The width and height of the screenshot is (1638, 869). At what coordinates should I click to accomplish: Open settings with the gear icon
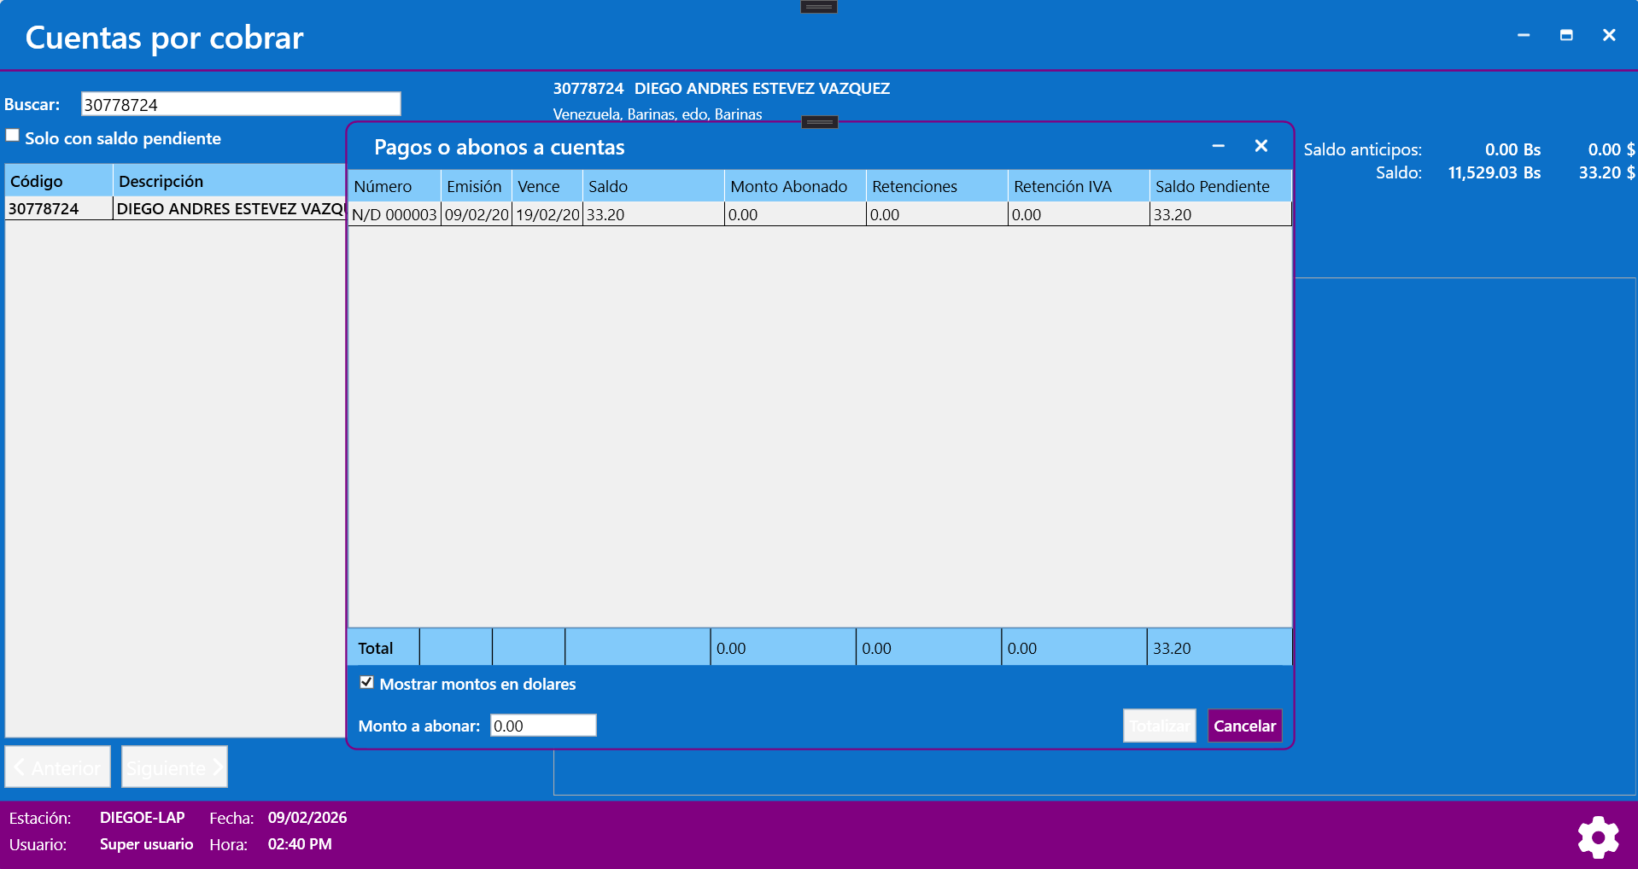click(x=1597, y=837)
